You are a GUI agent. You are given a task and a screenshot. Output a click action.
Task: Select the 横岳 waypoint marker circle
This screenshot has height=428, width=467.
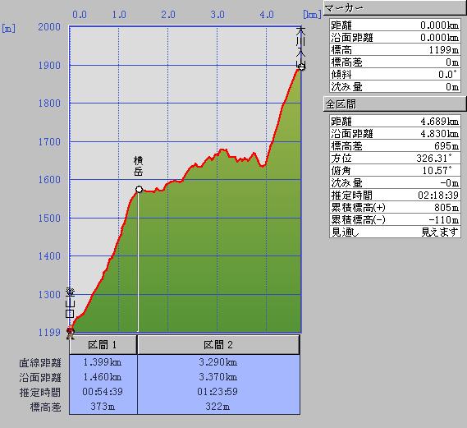point(139,189)
